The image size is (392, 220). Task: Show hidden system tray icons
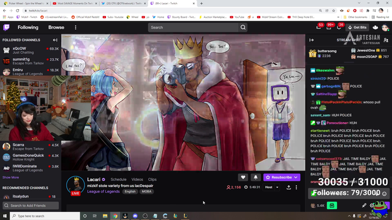[349, 216]
